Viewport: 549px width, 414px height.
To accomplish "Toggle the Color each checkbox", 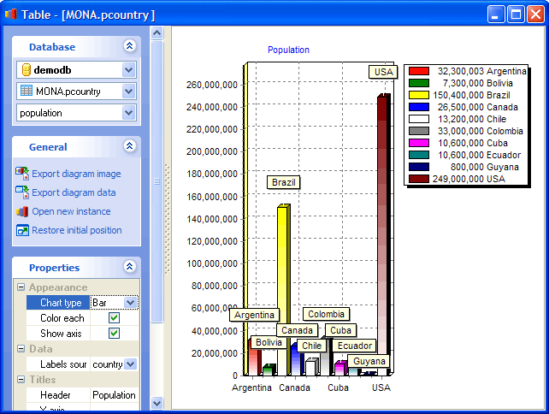I will [x=114, y=318].
